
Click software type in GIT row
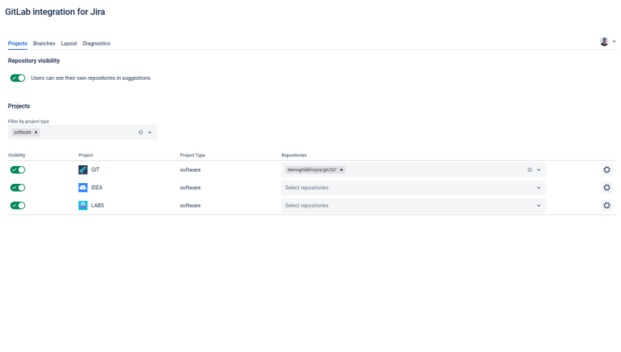(x=190, y=170)
